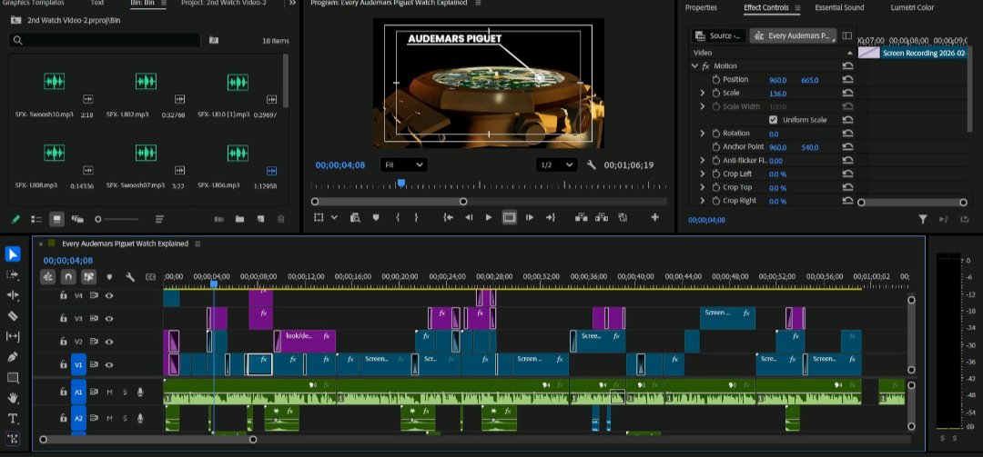Click the Extract button
This screenshot has height=457, width=983.
(602, 217)
